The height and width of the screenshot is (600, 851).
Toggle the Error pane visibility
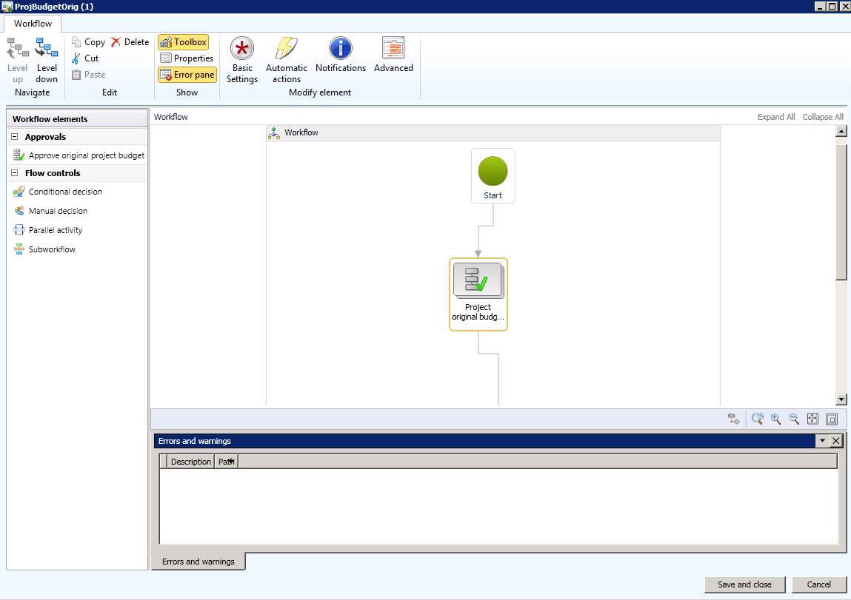pos(187,75)
